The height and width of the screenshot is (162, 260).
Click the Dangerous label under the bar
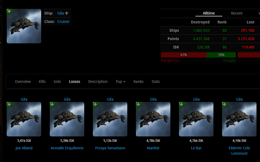pos(170,60)
